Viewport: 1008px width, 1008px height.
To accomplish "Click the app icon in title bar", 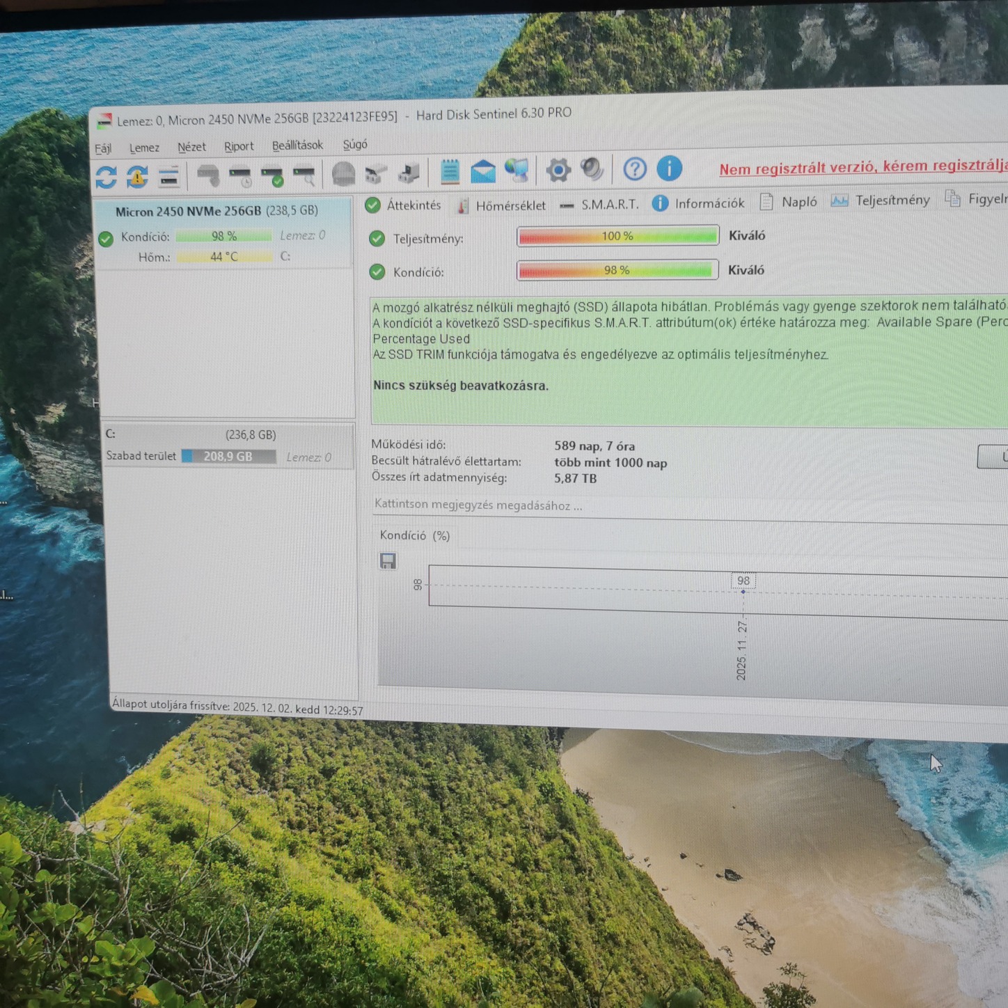I will (104, 121).
